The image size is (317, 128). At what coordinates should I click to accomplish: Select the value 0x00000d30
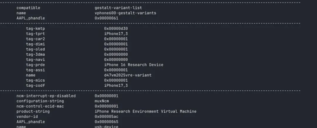pyautogui.click(x=116, y=28)
